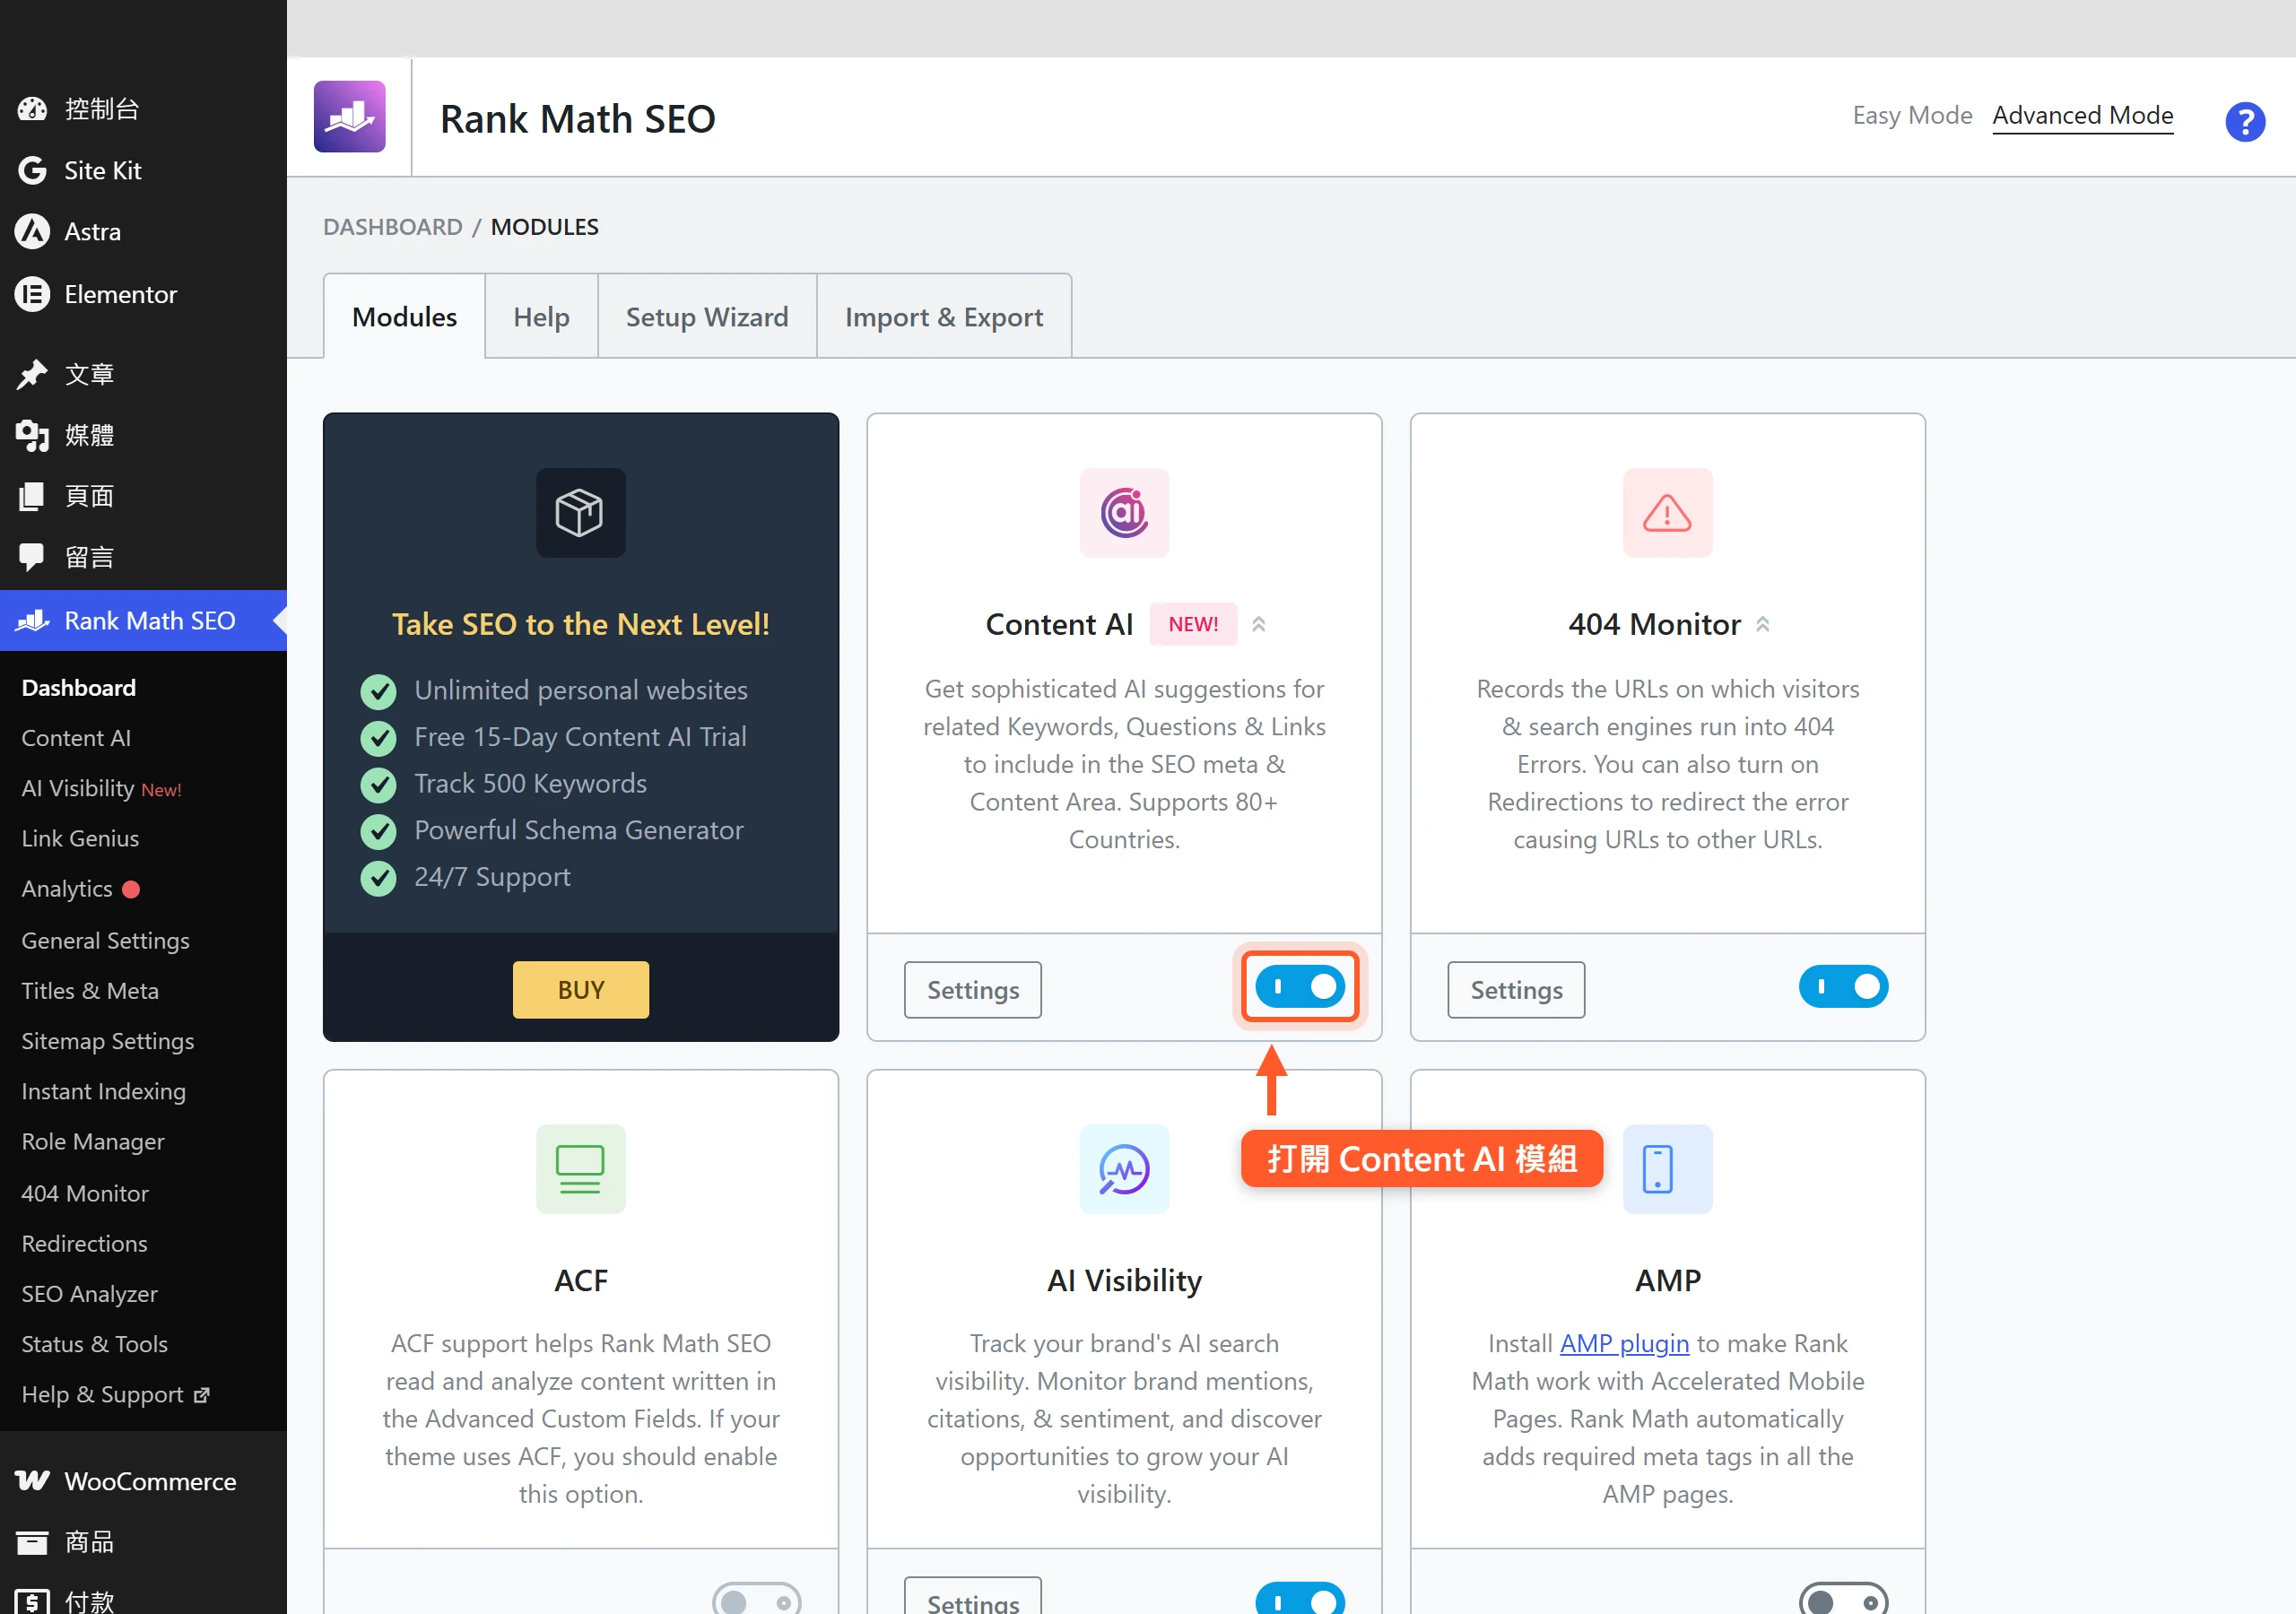Image resolution: width=2296 pixels, height=1614 pixels.
Task: Follow the AMP plugin link
Action: click(1624, 1343)
